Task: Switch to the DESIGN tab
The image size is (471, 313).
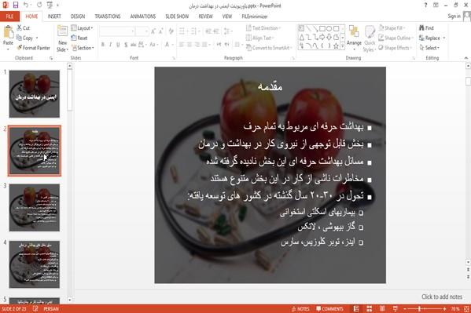Action: (x=78, y=16)
